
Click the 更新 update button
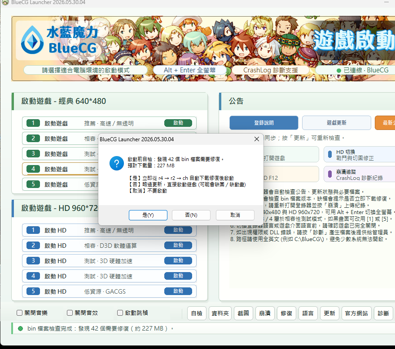[329, 313]
